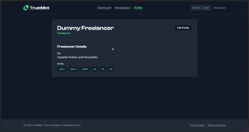Go to the Marketplace page
The width and height of the screenshot is (249, 132).
[x=123, y=8]
